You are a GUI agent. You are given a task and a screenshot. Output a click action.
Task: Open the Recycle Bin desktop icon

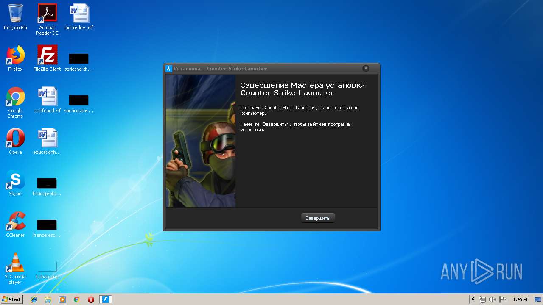point(15,17)
